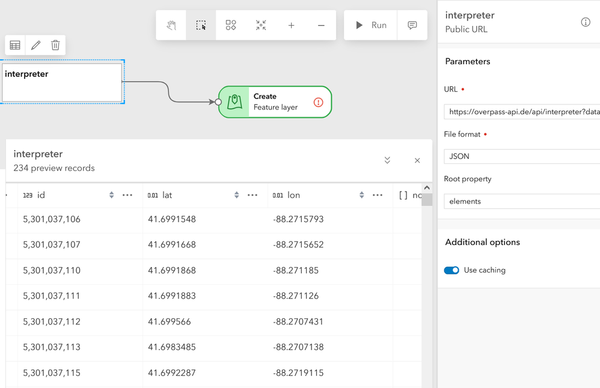Screen dimensions: 600x388
Task: Delete the interpreter node
Action: coord(55,45)
